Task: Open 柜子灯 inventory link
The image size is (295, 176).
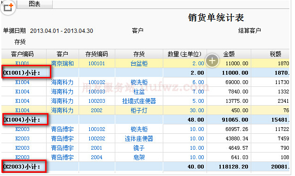Action: tap(139, 110)
